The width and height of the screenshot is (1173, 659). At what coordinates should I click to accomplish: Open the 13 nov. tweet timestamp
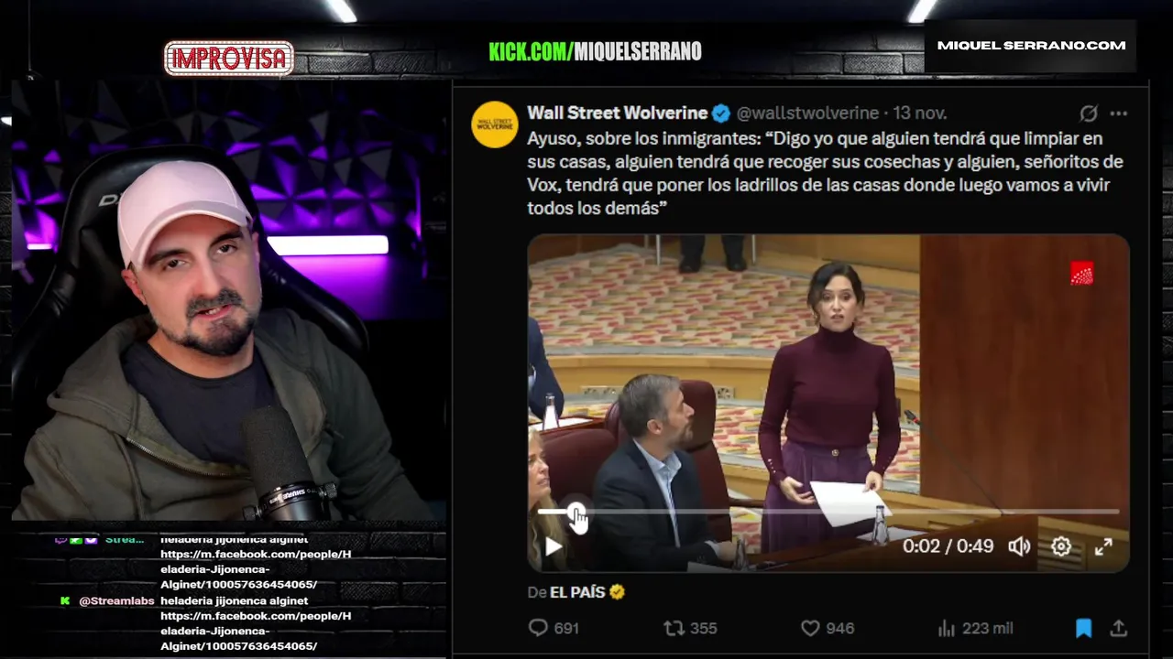click(x=920, y=113)
